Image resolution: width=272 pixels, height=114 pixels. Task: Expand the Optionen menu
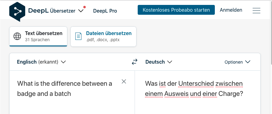(237, 62)
